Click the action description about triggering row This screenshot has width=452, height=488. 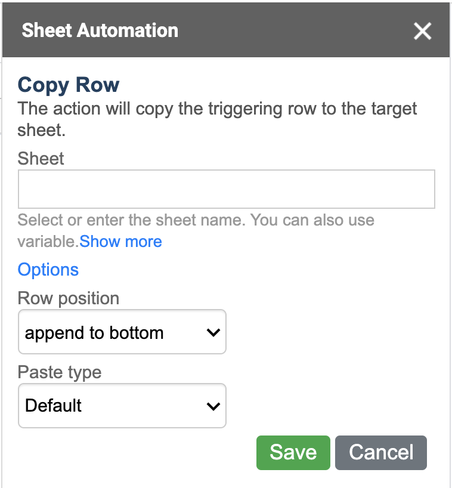pyautogui.click(x=217, y=119)
